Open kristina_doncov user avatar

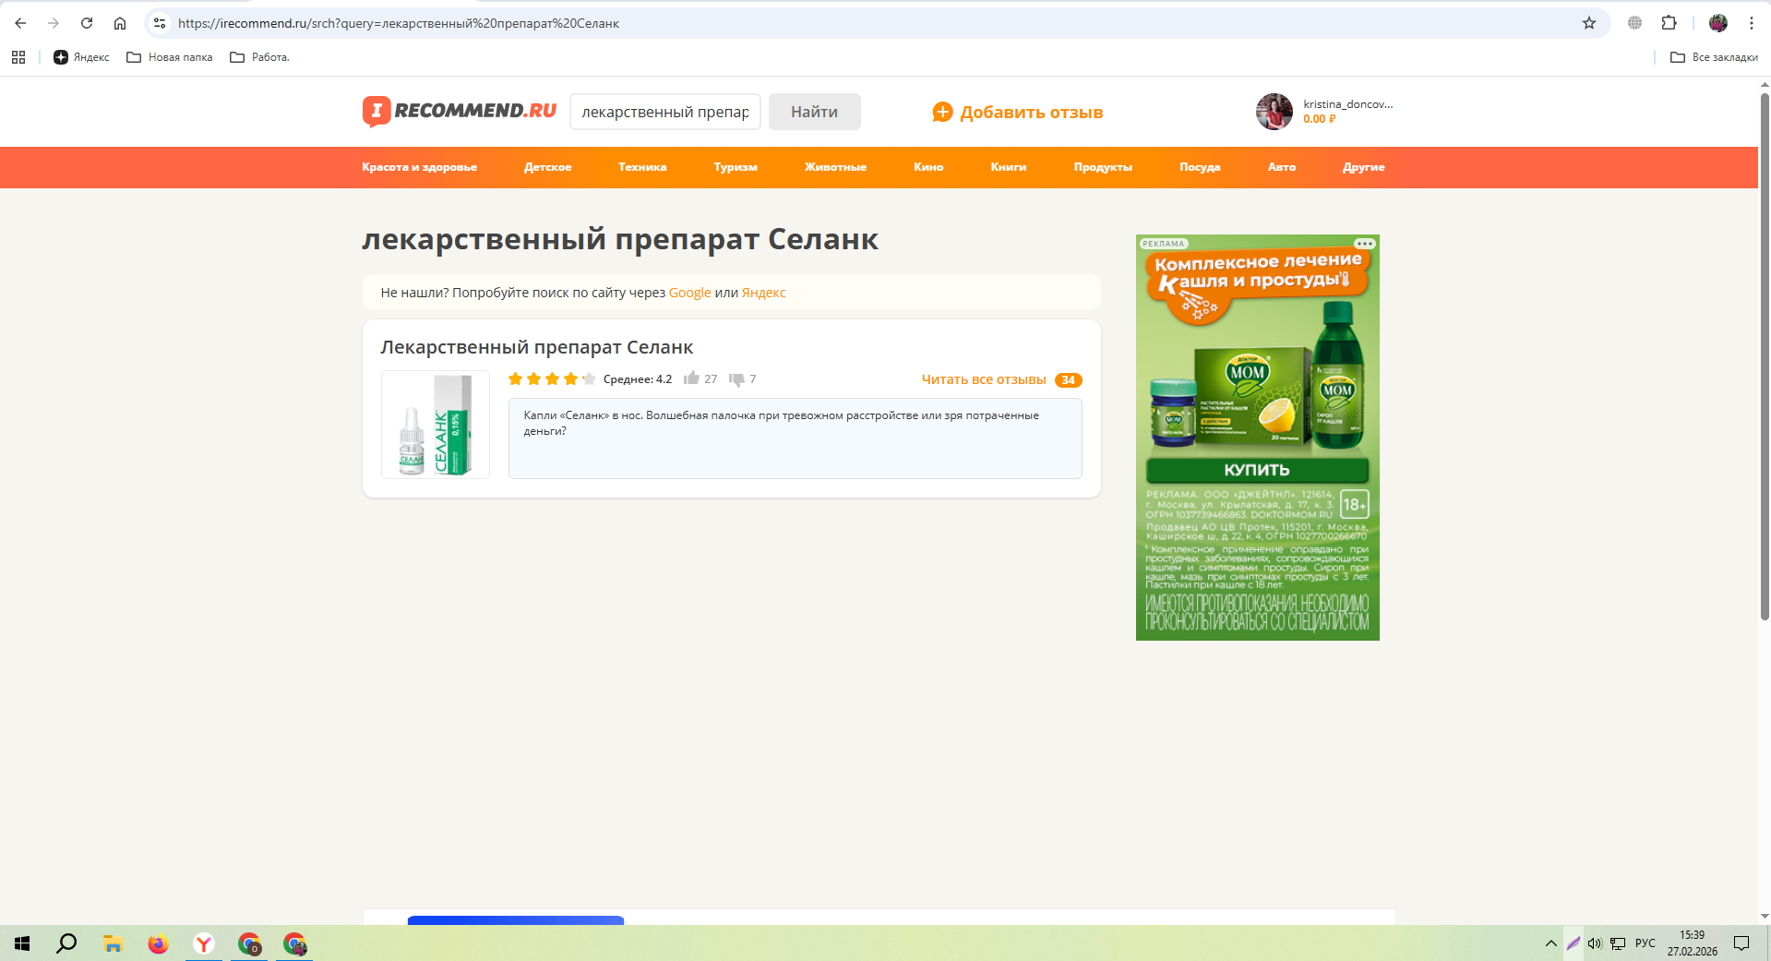point(1274,112)
